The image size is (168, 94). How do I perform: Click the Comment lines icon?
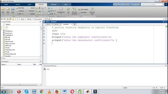(36, 11)
